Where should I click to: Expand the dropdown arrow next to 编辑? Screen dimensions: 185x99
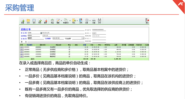click(x=62, y=21)
